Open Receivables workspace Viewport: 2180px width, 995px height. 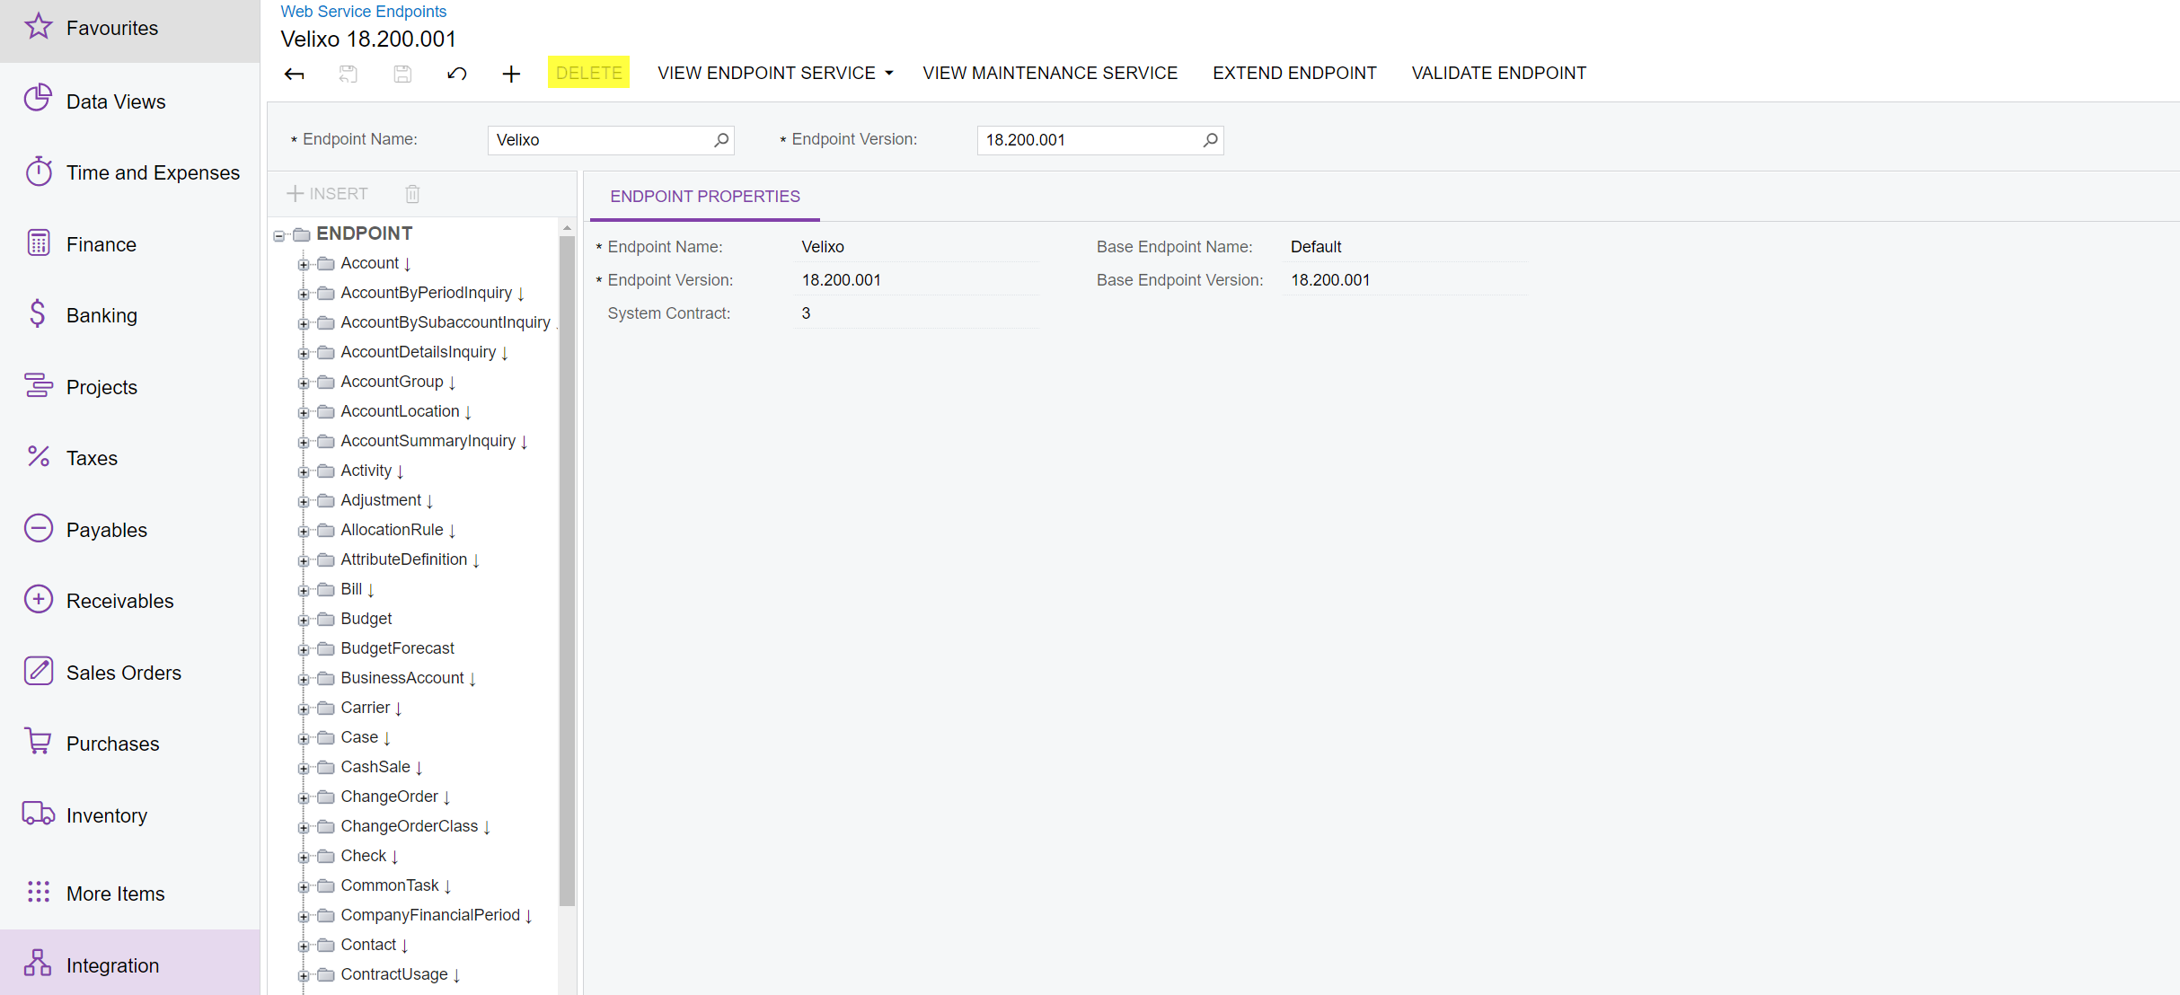(x=130, y=601)
